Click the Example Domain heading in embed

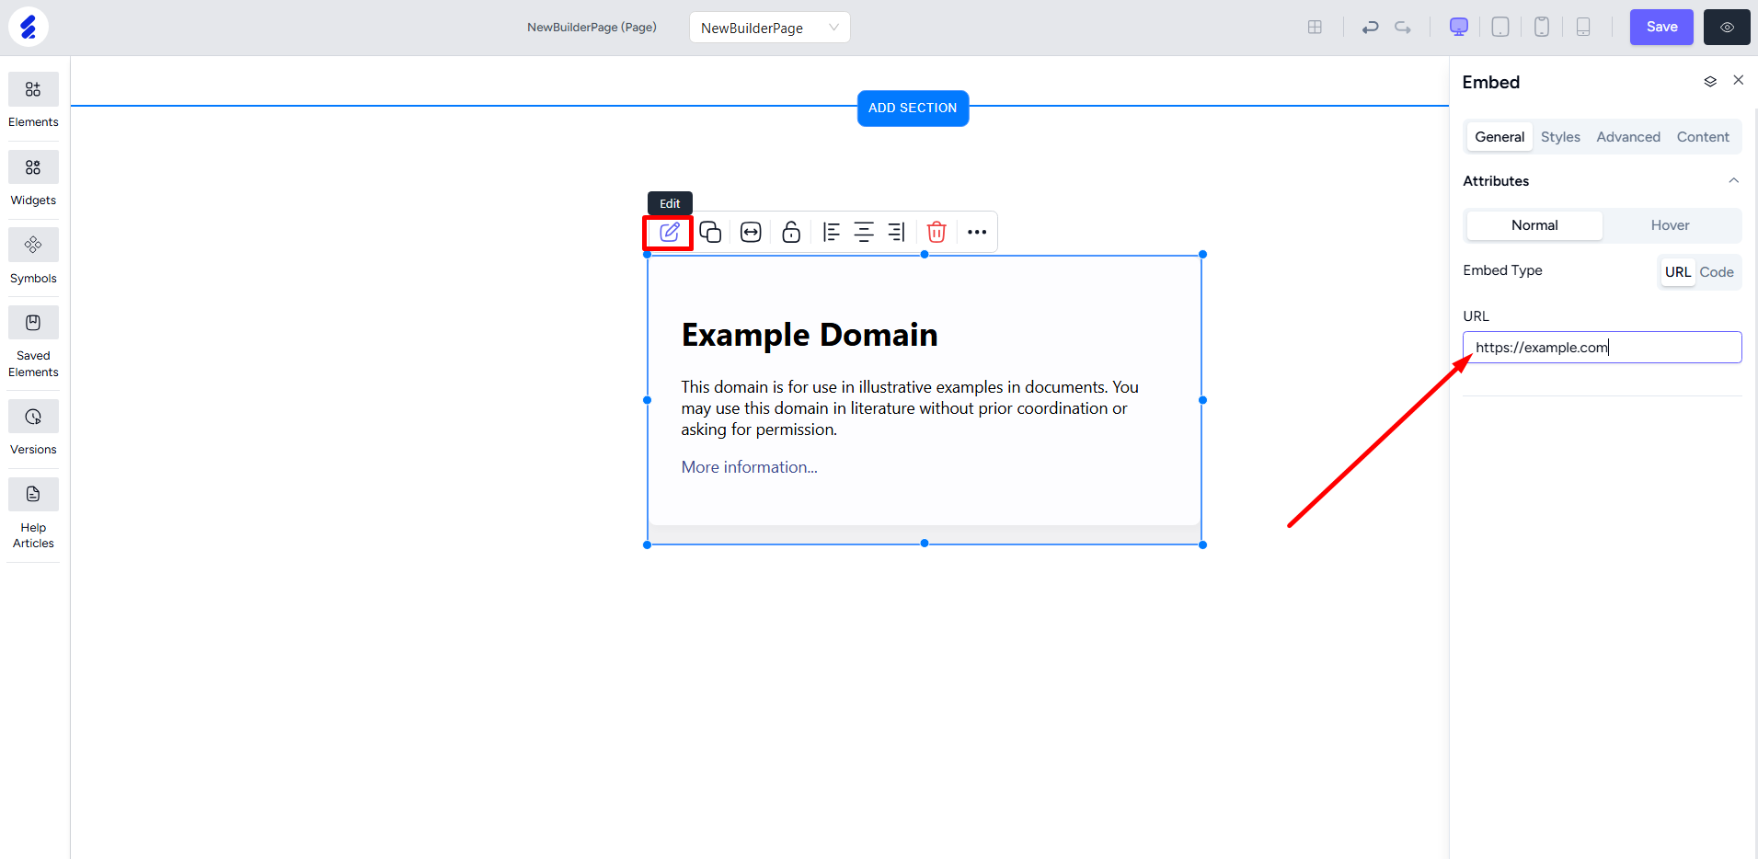coord(810,335)
